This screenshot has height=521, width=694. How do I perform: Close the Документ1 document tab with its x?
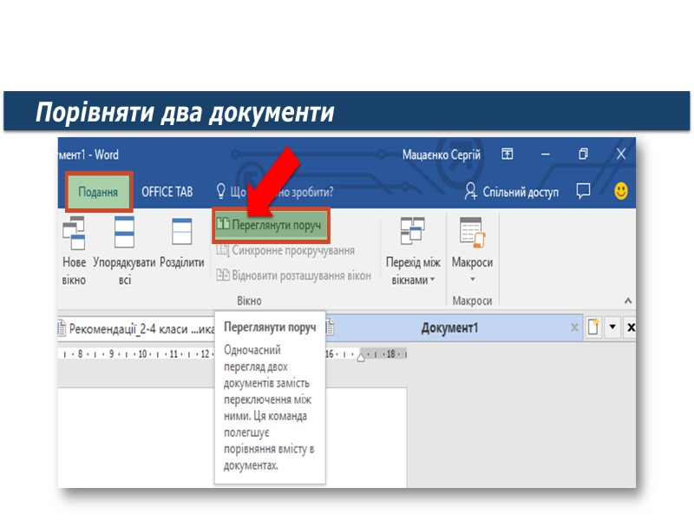(x=574, y=327)
